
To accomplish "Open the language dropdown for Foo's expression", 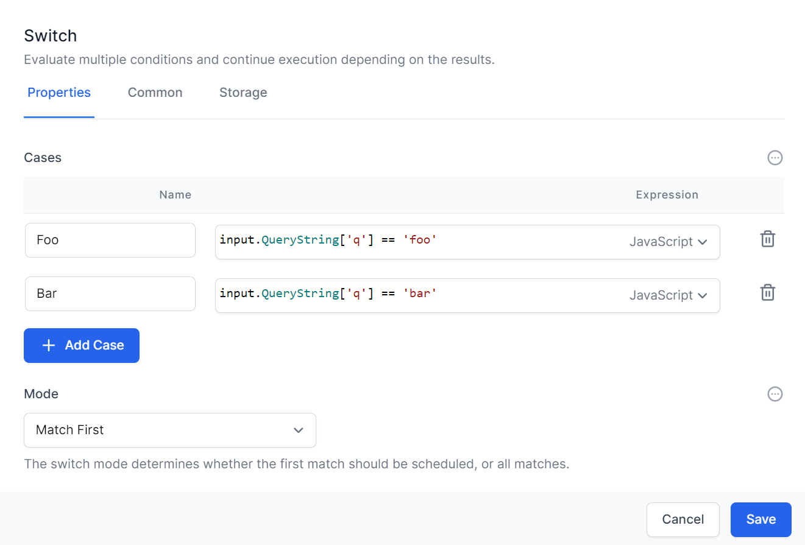I will click(x=668, y=242).
